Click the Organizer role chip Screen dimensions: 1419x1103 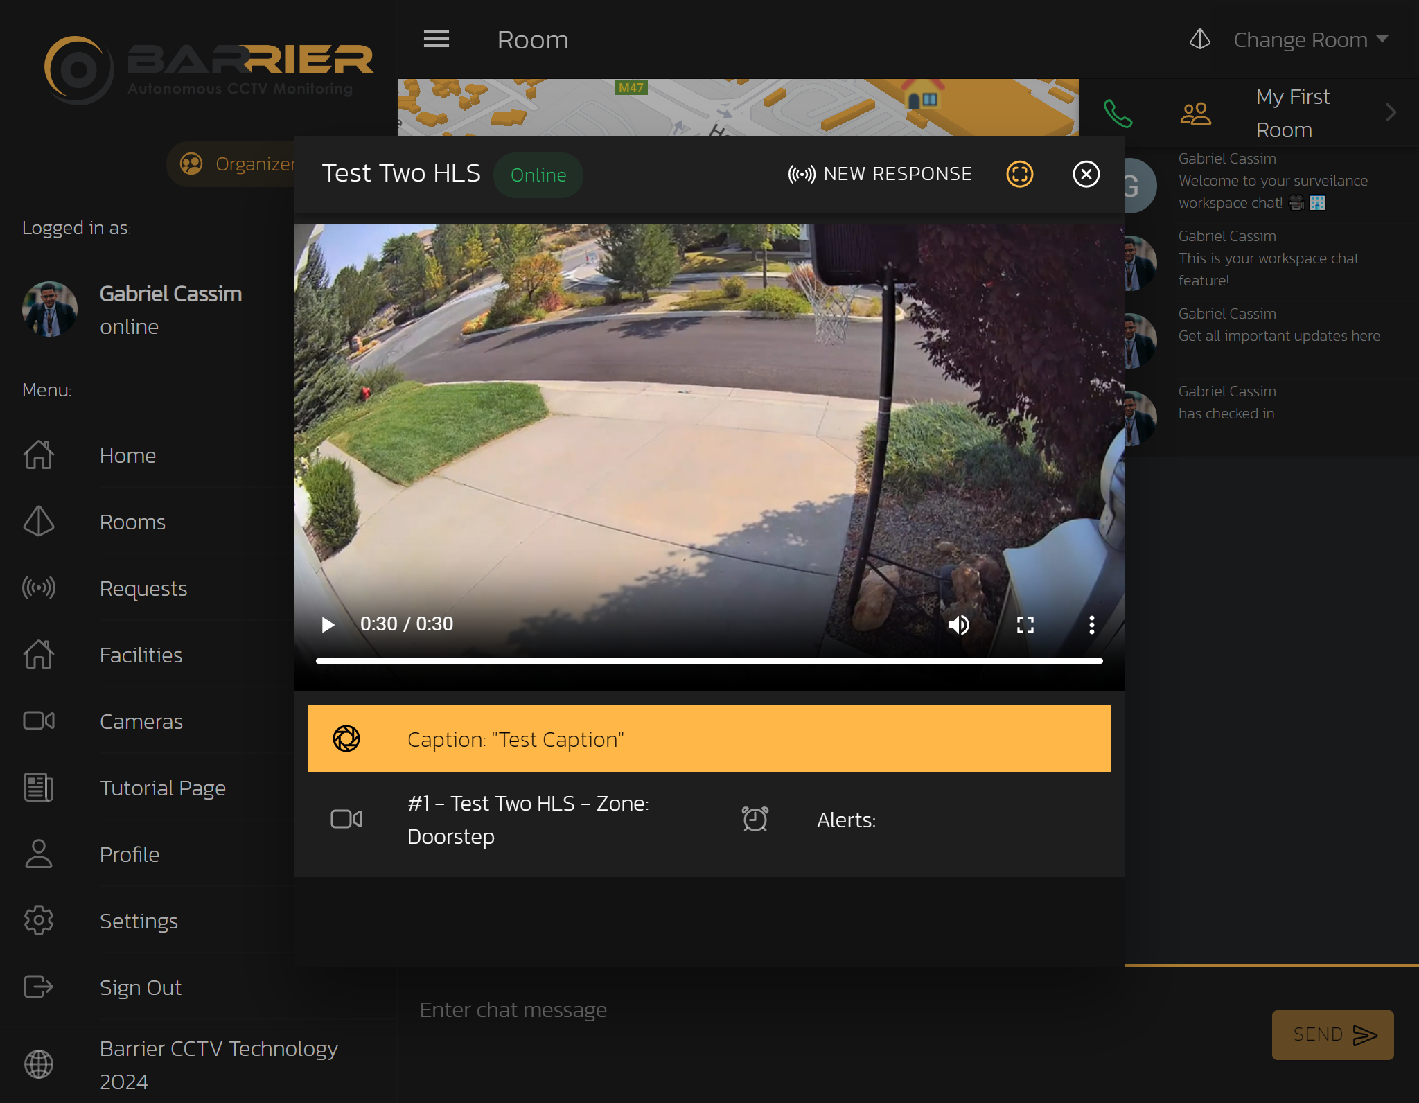[x=236, y=164]
